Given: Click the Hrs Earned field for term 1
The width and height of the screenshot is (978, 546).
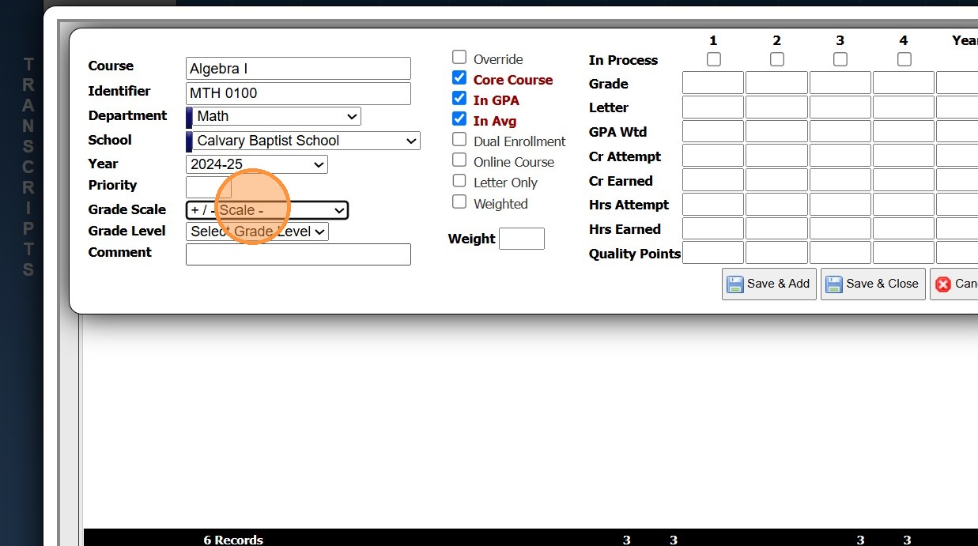Looking at the screenshot, I should click(713, 228).
